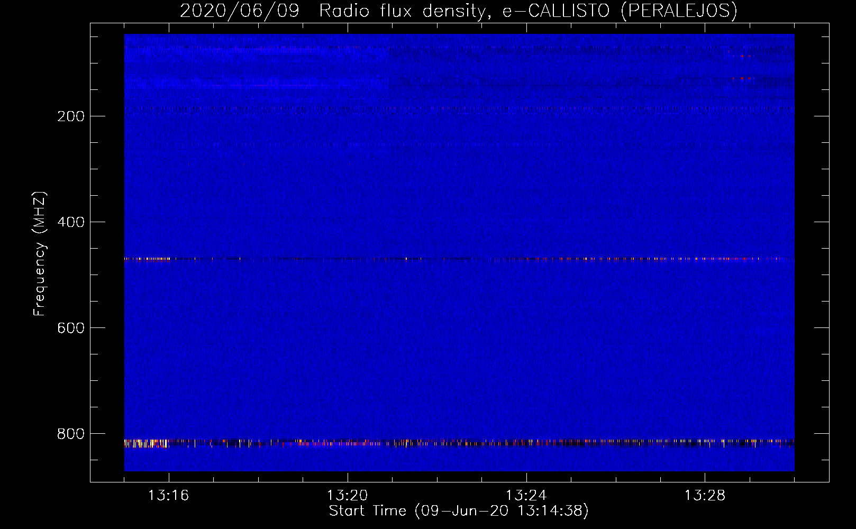Click the 200 frequency tick label
The height and width of the screenshot is (529, 856).
click(x=71, y=116)
